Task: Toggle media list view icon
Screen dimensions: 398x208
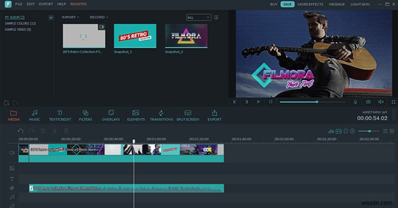Action: pos(216,17)
